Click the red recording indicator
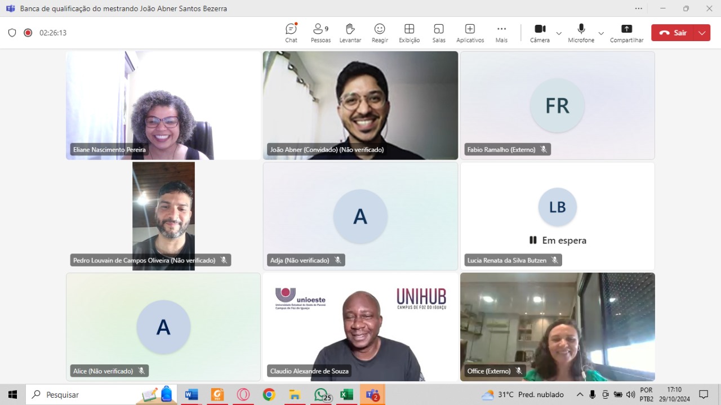Image resolution: width=721 pixels, height=405 pixels. click(28, 33)
